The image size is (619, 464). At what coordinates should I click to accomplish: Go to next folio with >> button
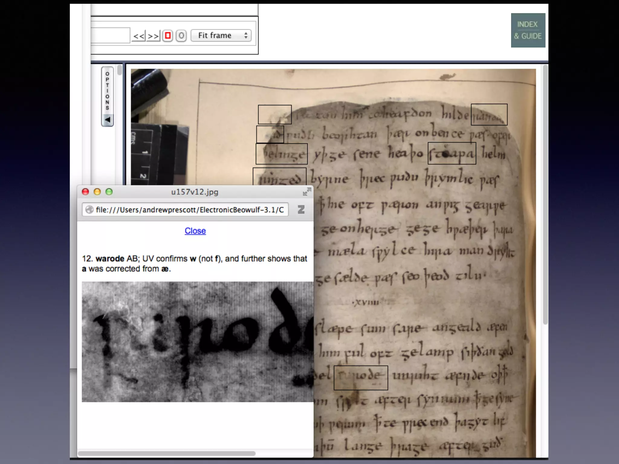pyautogui.click(x=153, y=36)
